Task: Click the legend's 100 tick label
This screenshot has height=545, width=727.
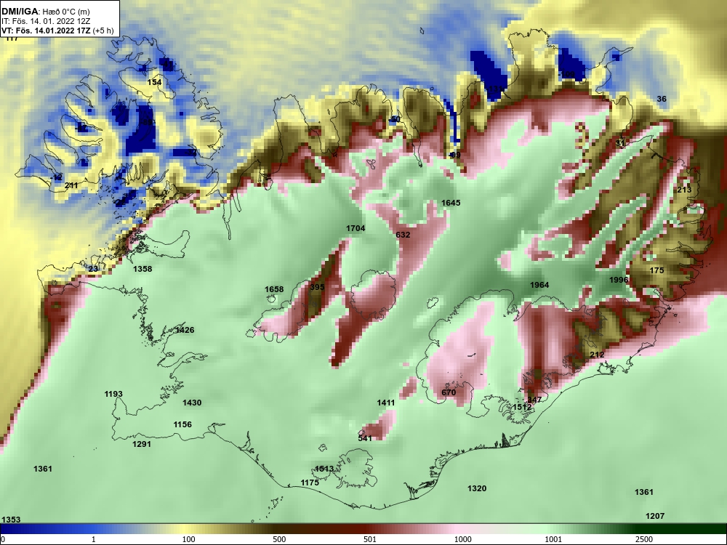Action: (x=188, y=539)
